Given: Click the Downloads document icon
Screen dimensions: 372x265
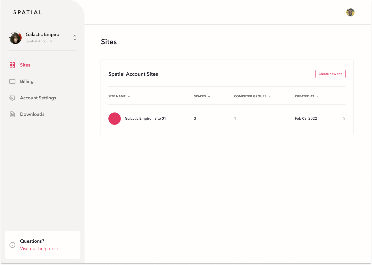Looking at the screenshot, I should pos(12,114).
